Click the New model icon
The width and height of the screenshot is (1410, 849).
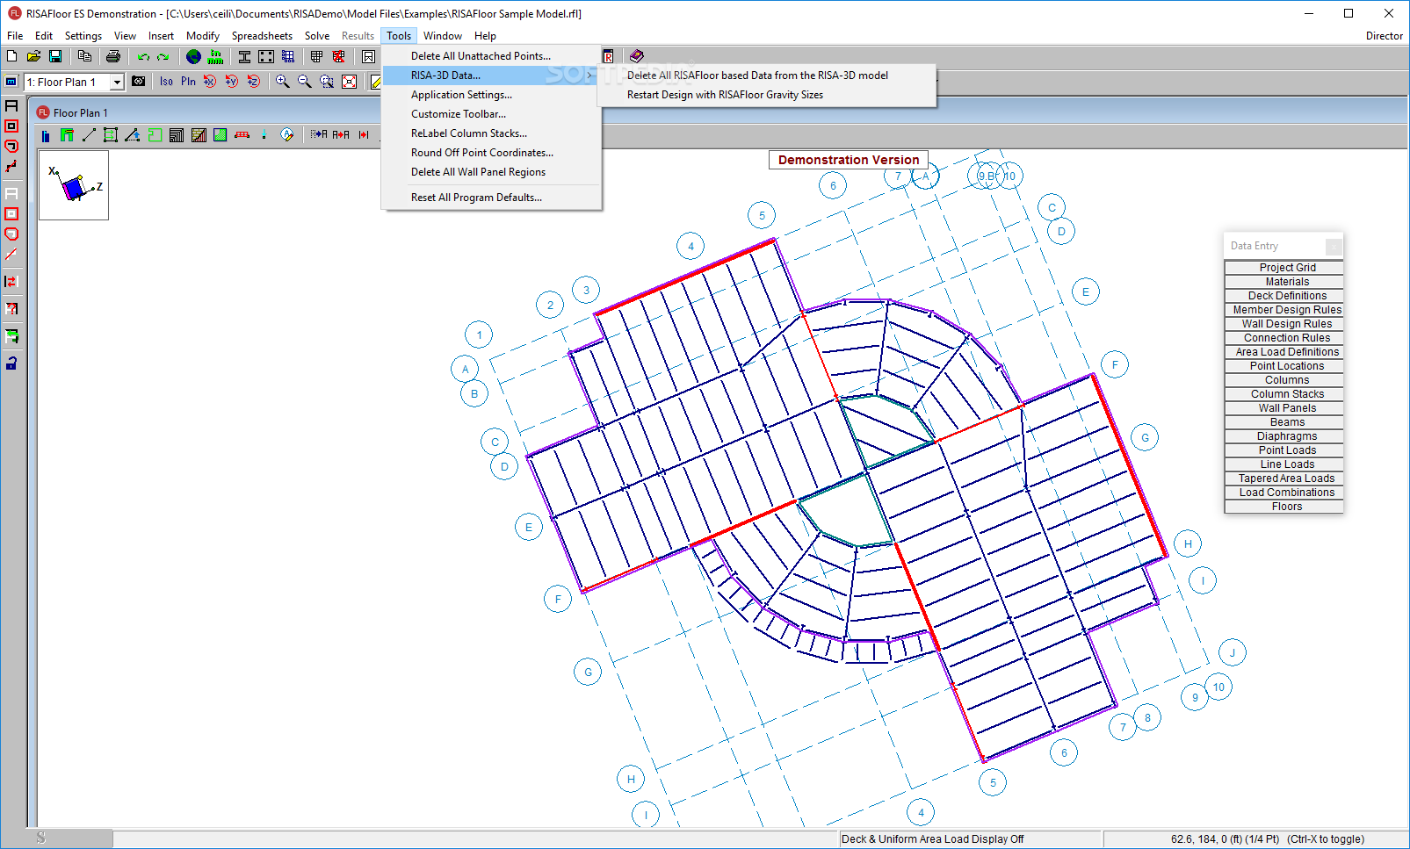[12, 56]
